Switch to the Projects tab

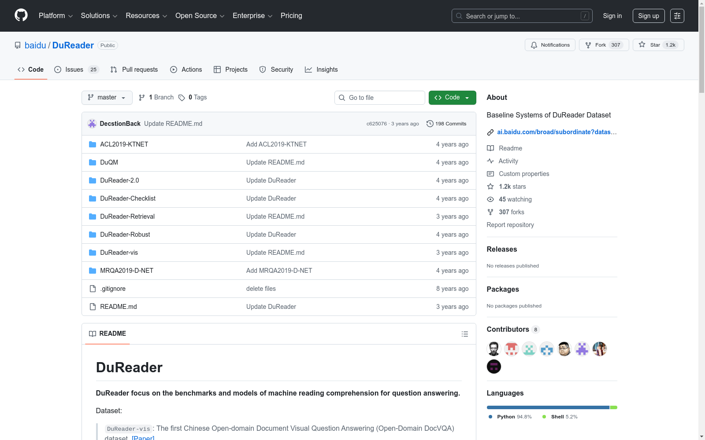coord(231,70)
